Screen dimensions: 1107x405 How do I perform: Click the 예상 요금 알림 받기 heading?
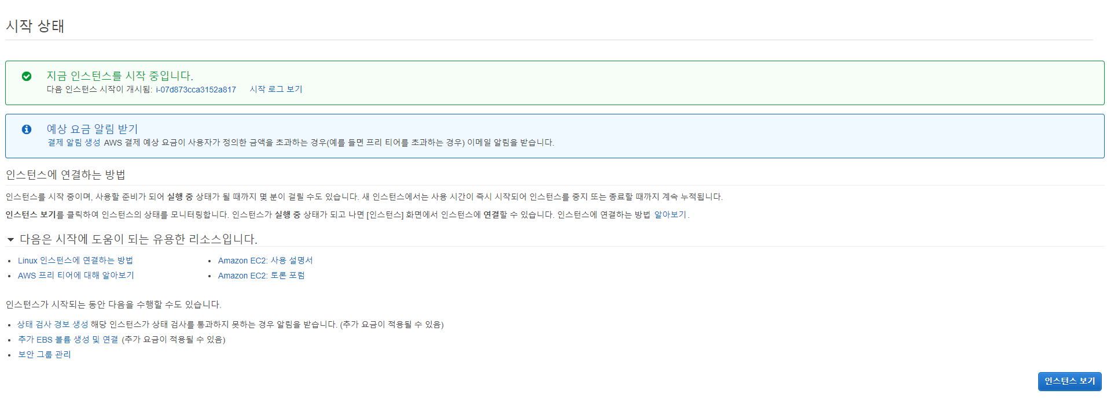(x=92, y=129)
